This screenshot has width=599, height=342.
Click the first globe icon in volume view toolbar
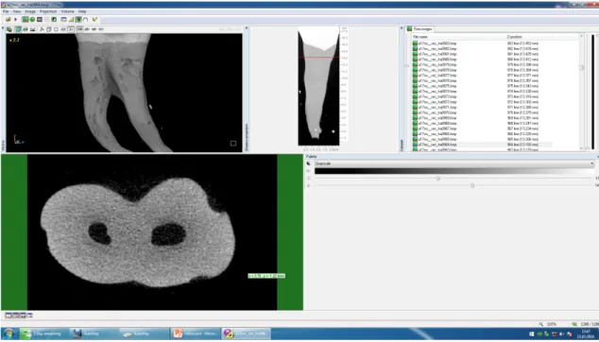9,29
